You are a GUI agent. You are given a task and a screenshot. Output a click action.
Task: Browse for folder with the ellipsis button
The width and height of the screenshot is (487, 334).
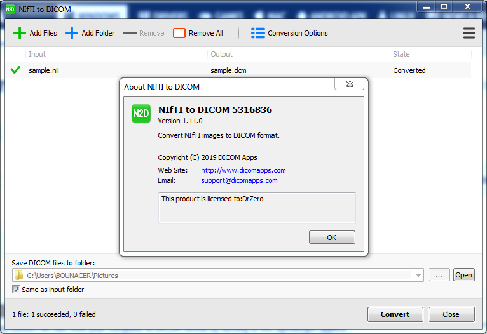click(439, 275)
